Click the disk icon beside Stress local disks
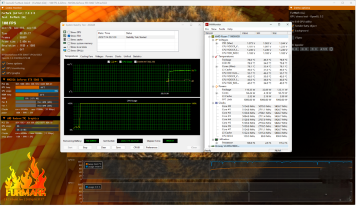 point(65,47)
